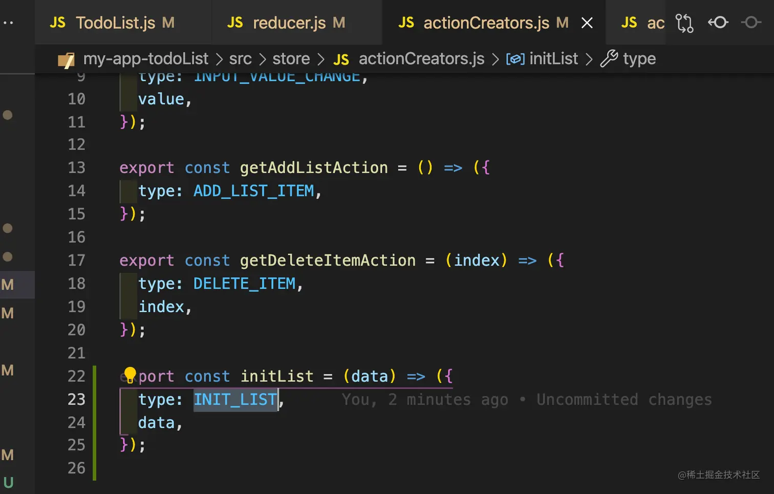This screenshot has height=494, width=774.
Task: Click the JS file icon in breadcrumb
Action: pos(341,60)
